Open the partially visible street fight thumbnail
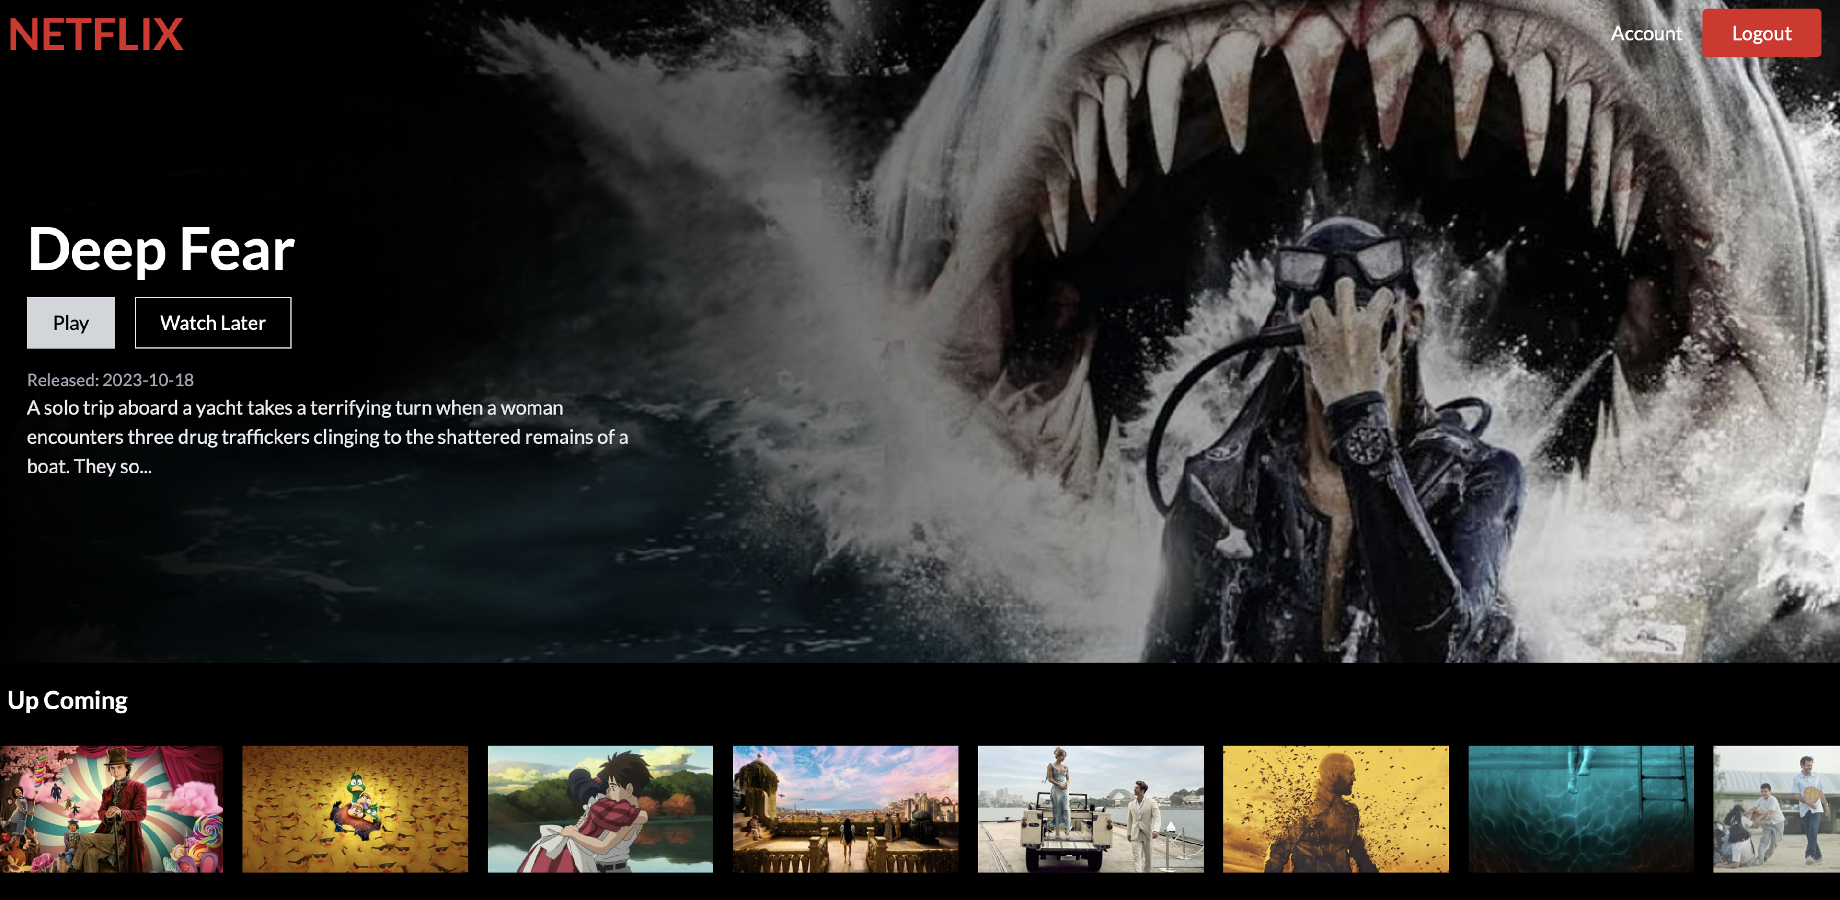Viewport: 1840px width, 900px height. click(x=1776, y=810)
